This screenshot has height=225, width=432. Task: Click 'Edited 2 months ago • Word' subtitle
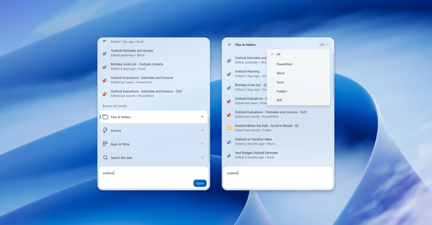255,144
